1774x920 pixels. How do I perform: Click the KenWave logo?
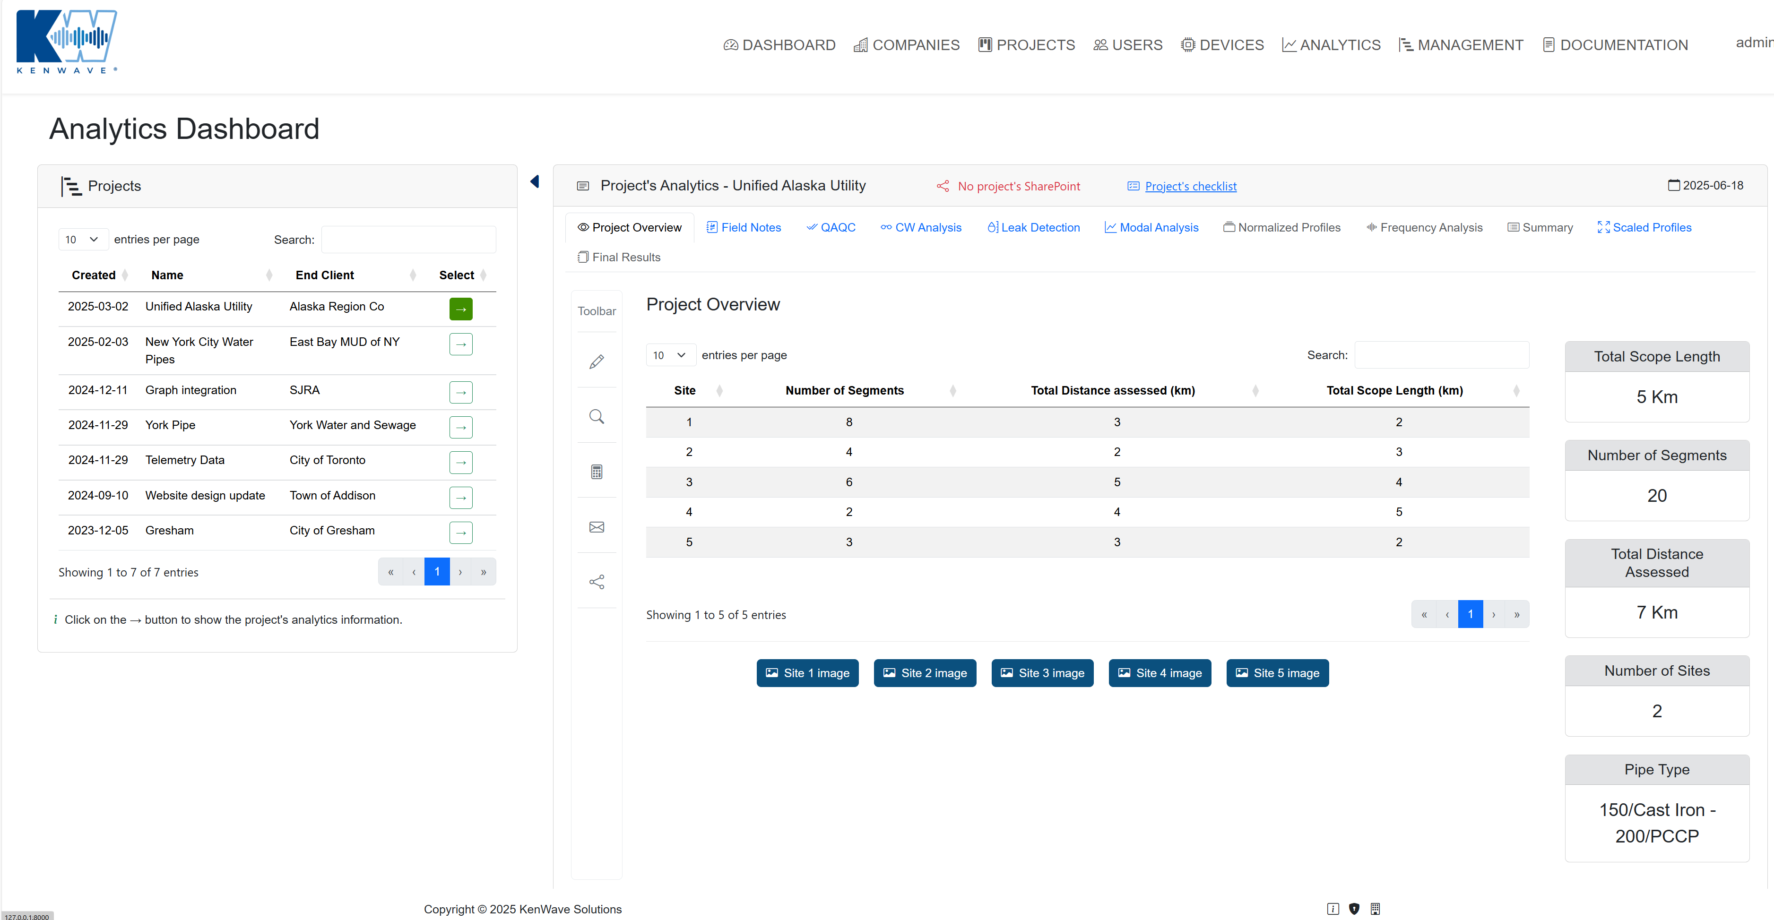point(67,41)
